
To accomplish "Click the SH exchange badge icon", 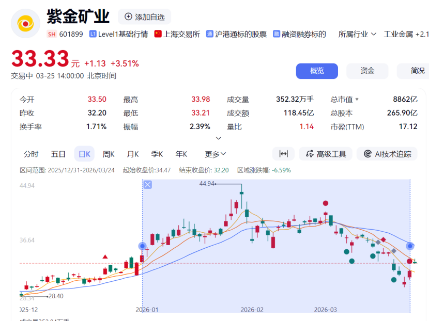I will click(x=52, y=34).
